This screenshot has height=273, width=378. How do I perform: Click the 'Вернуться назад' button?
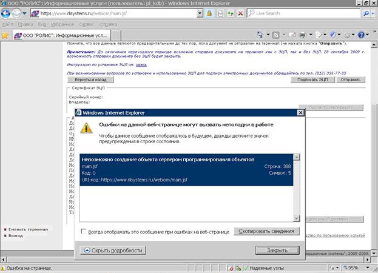90,79
